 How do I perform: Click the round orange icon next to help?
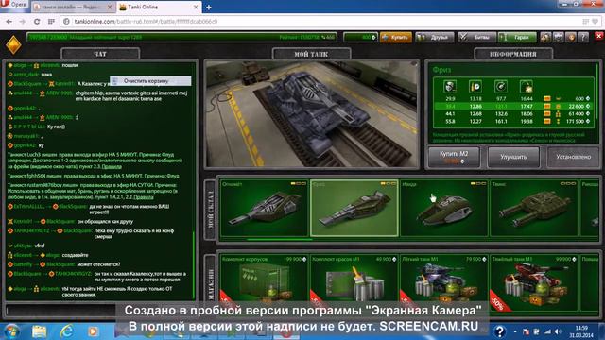(571, 38)
